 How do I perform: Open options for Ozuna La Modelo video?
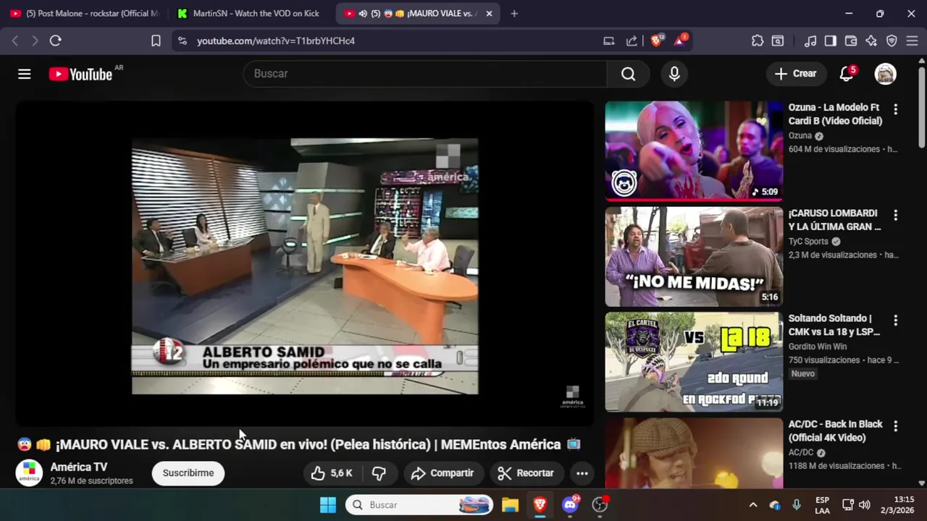[895, 109]
